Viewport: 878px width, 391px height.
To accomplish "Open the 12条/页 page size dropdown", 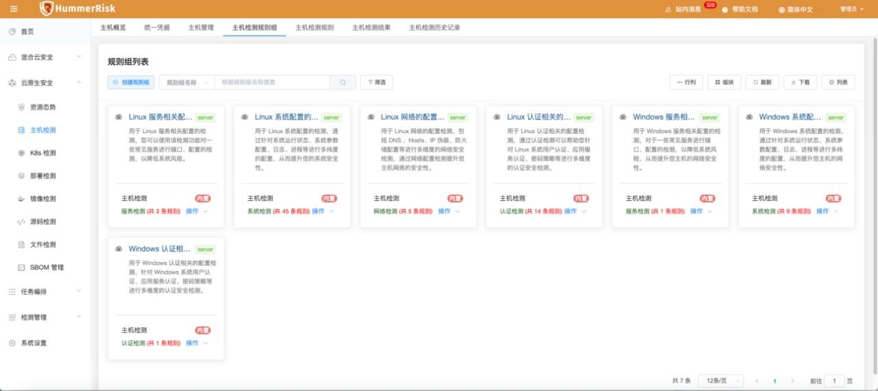I will click(721, 381).
